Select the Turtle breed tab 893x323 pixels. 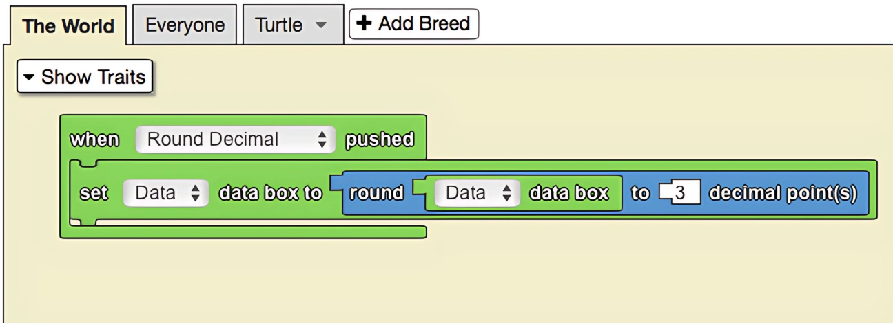click(279, 25)
